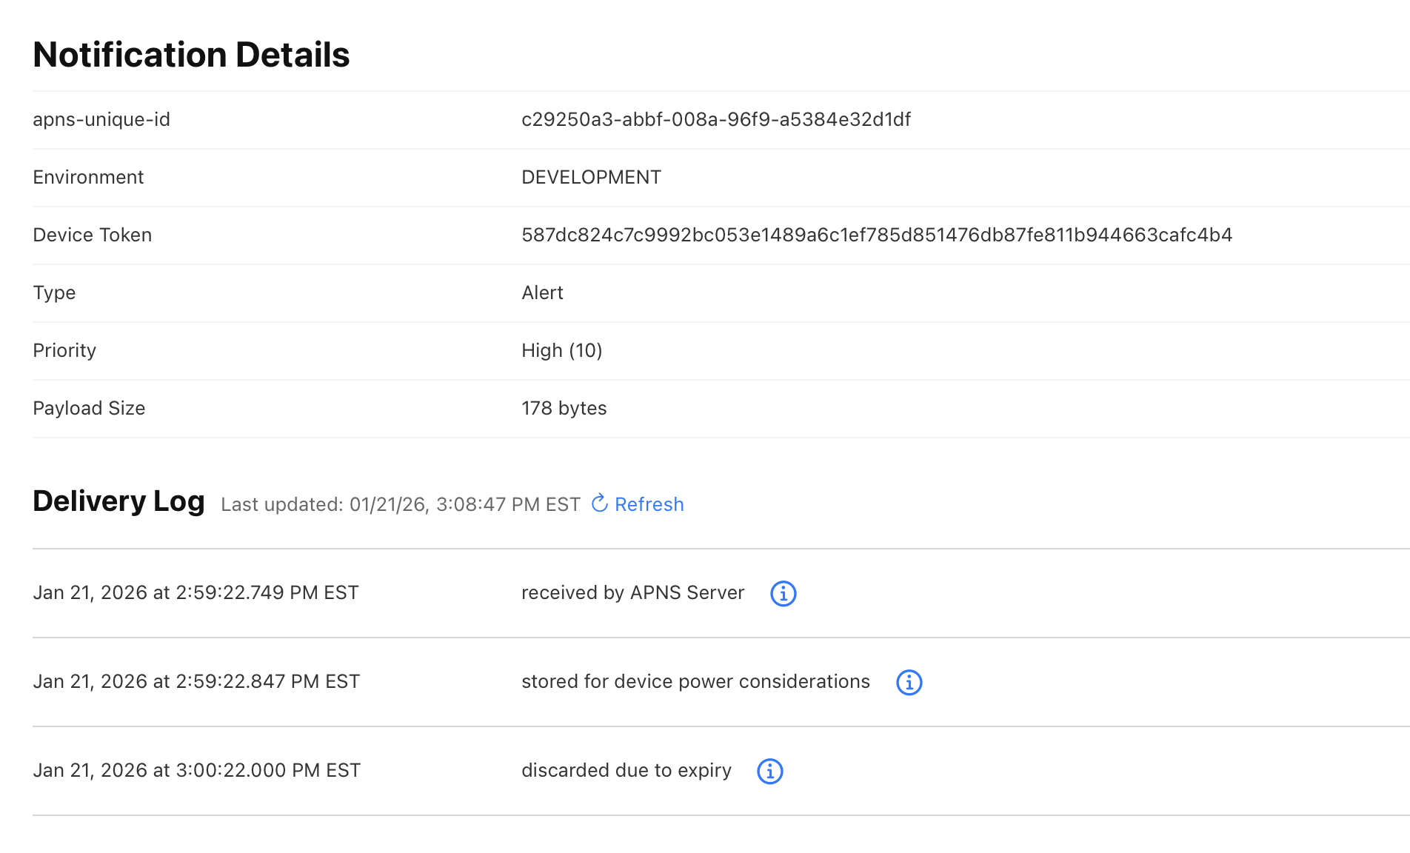Click the Last updated timestamp text

point(400,504)
